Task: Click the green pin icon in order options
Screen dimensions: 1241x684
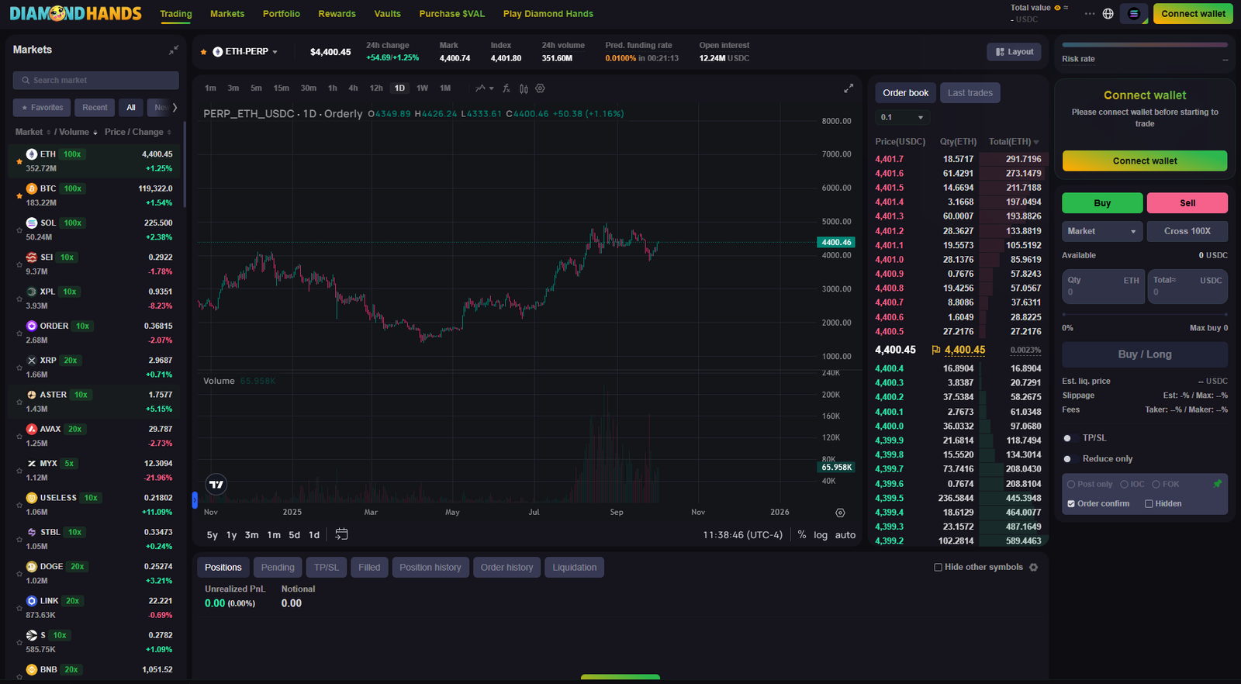Action: (x=1217, y=484)
